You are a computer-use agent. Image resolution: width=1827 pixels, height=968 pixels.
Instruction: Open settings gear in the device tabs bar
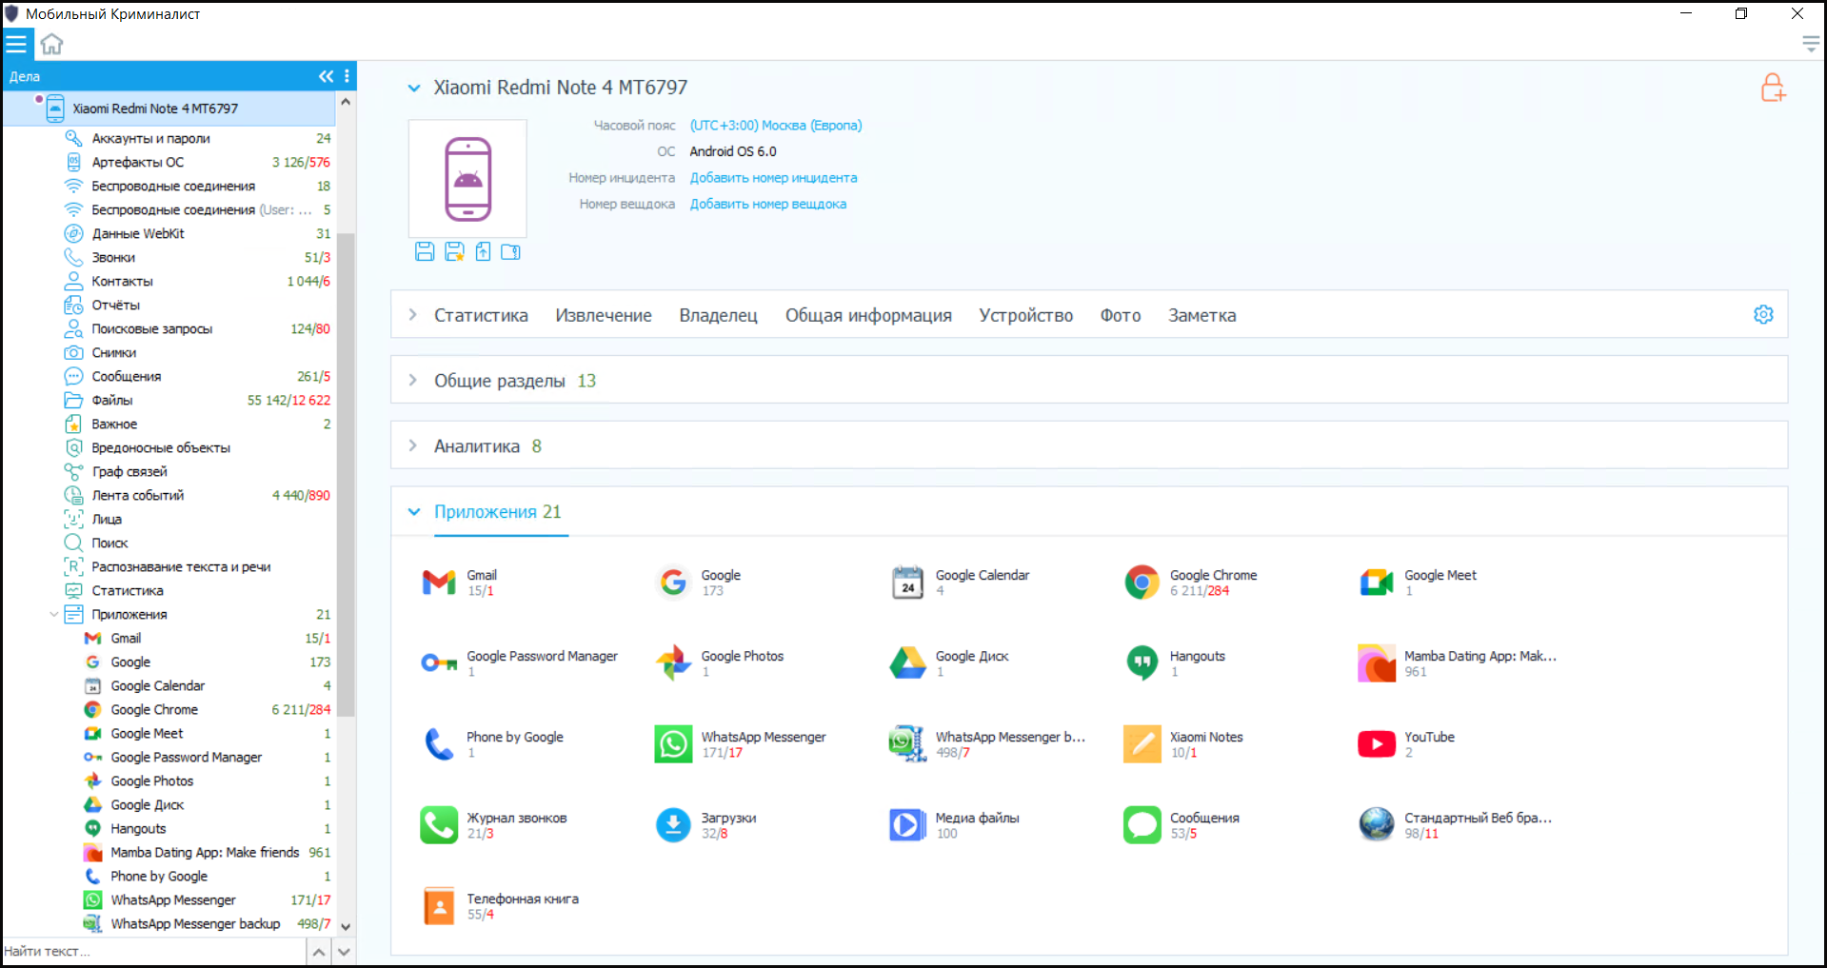(x=1763, y=315)
